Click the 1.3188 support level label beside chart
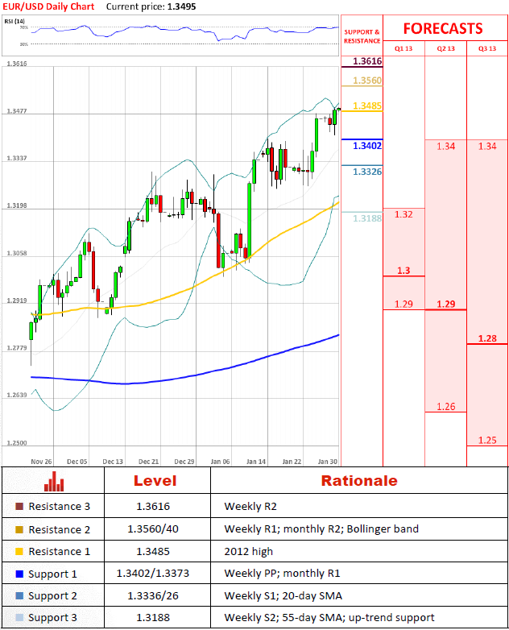The image size is (509, 630). click(x=367, y=218)
